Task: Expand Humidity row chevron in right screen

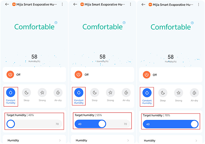Action: coord(196,140)
